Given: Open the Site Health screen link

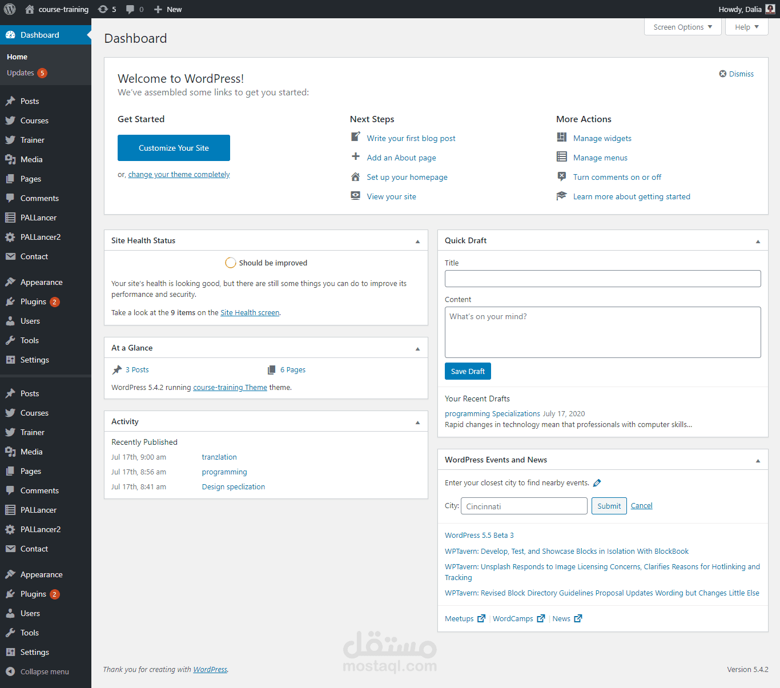Looking at the screenshot, I should [250, 313].
